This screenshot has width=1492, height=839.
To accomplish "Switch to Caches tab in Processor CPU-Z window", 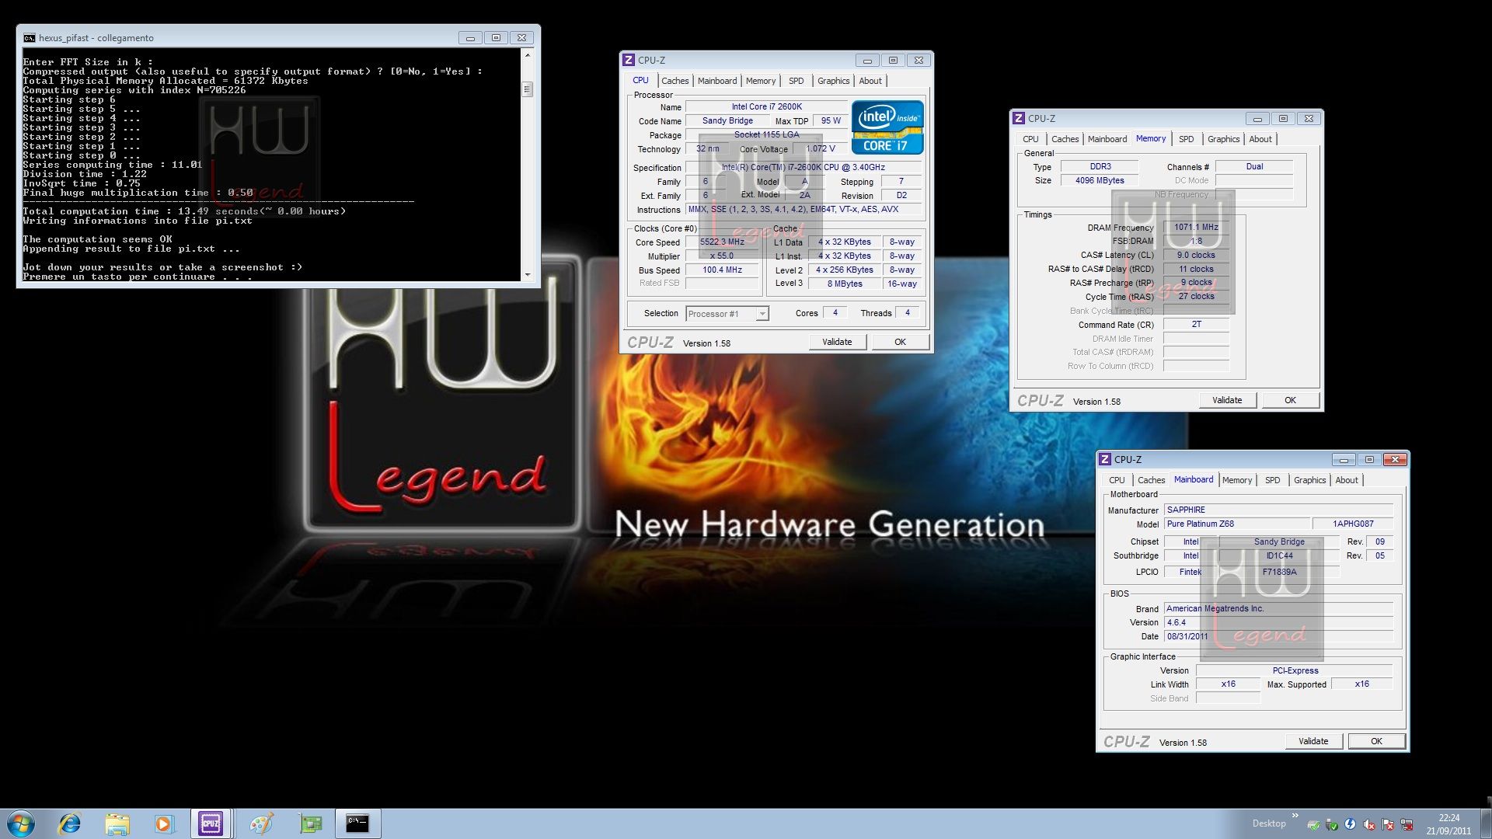I will 675,81.
